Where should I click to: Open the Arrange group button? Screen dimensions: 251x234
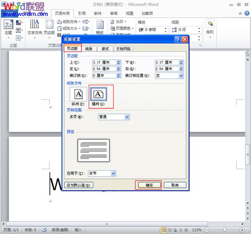(x=210, y=29)
